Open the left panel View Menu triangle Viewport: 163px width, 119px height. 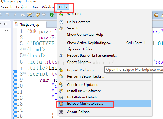pos(7,31)
